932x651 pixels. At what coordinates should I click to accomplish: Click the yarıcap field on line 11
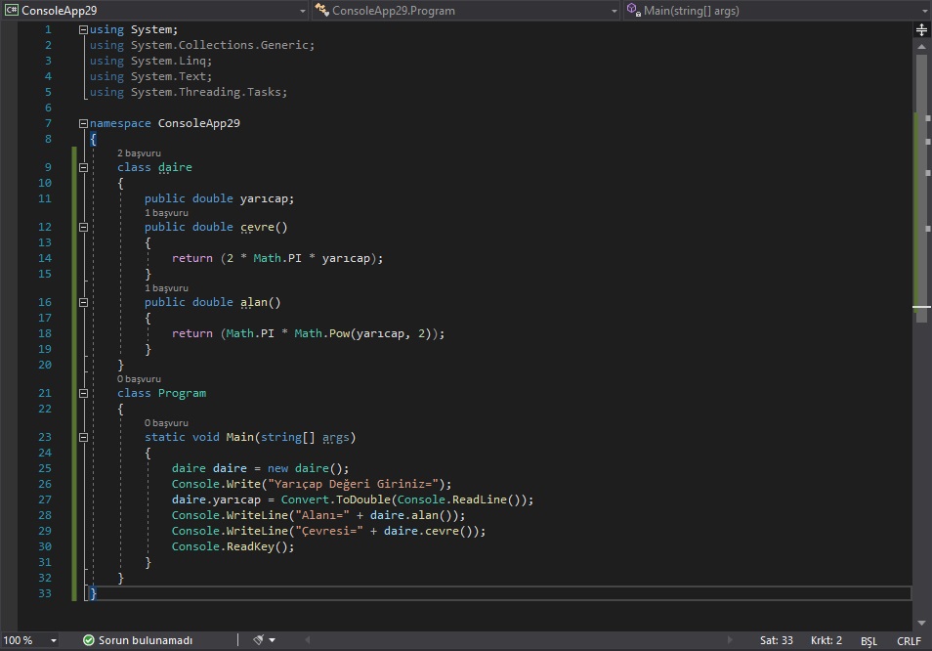point(265,198)
